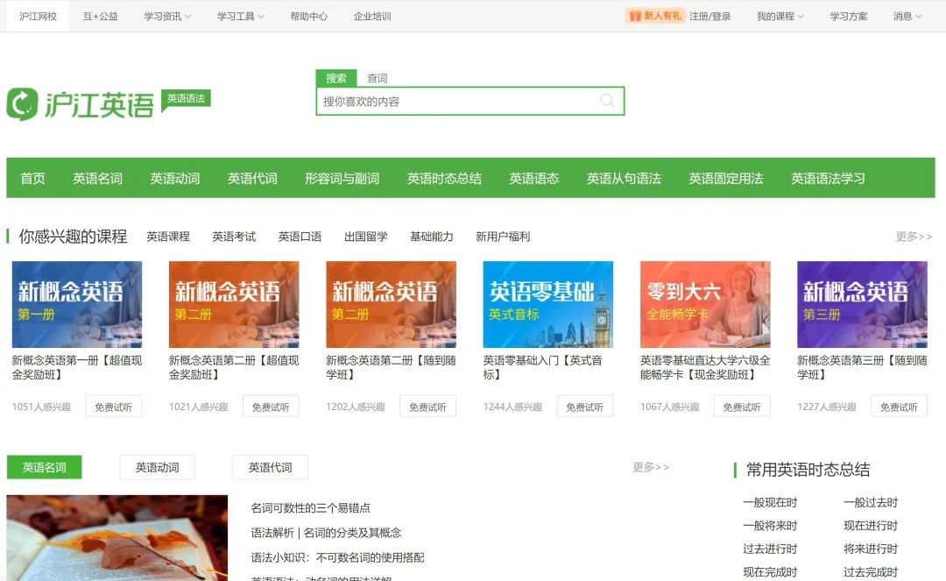Click the search magnifier icon
This screenshot has height=581, width=946.
point(607,101)
